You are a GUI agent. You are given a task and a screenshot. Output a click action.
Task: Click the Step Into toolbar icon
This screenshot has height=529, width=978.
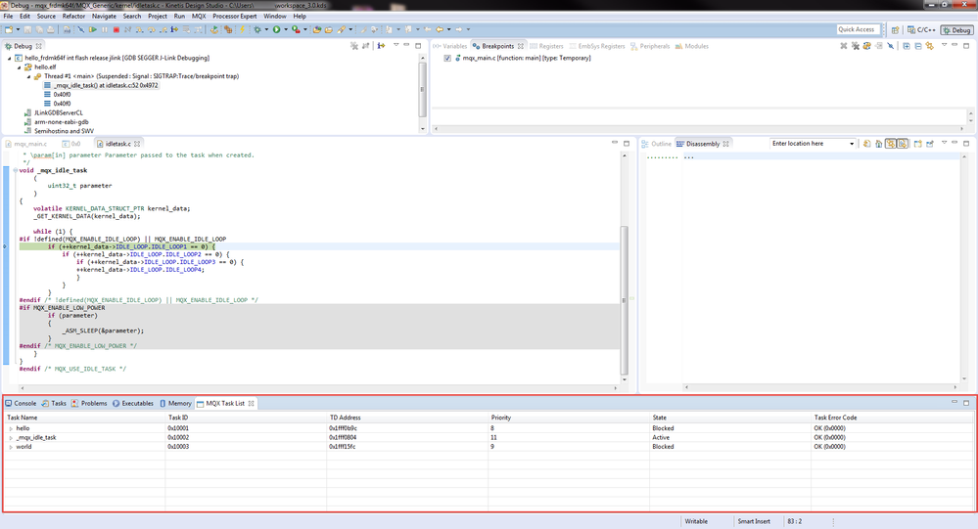point(139,29)
